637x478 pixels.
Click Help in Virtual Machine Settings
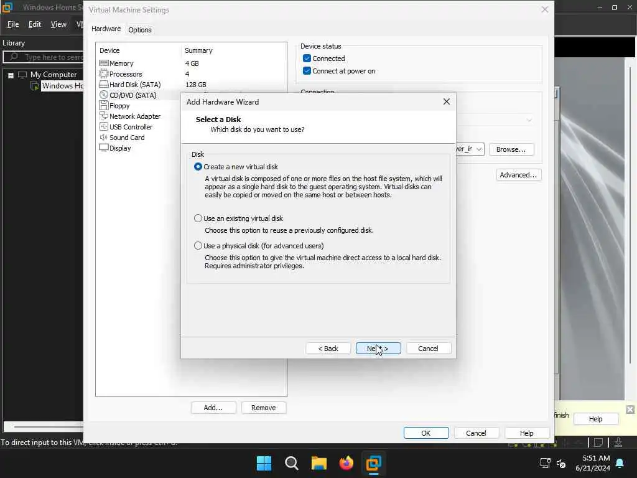(527, 433)
